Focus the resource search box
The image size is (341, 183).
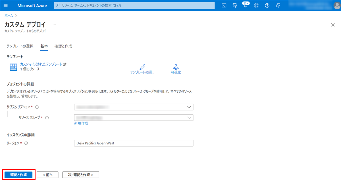click(x=134, y=5)
